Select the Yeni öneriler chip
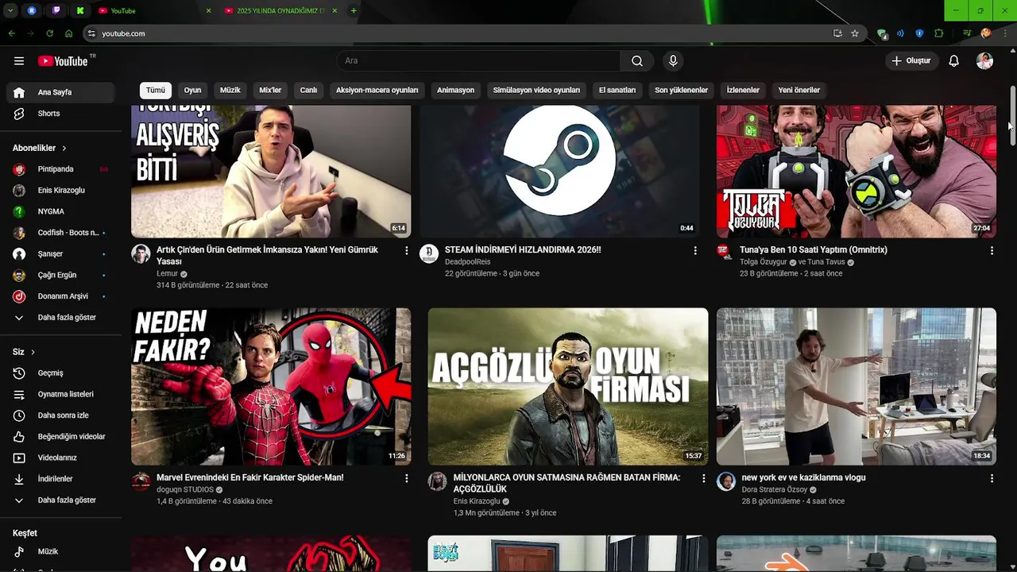1017x572 pixels. (799, 91)
